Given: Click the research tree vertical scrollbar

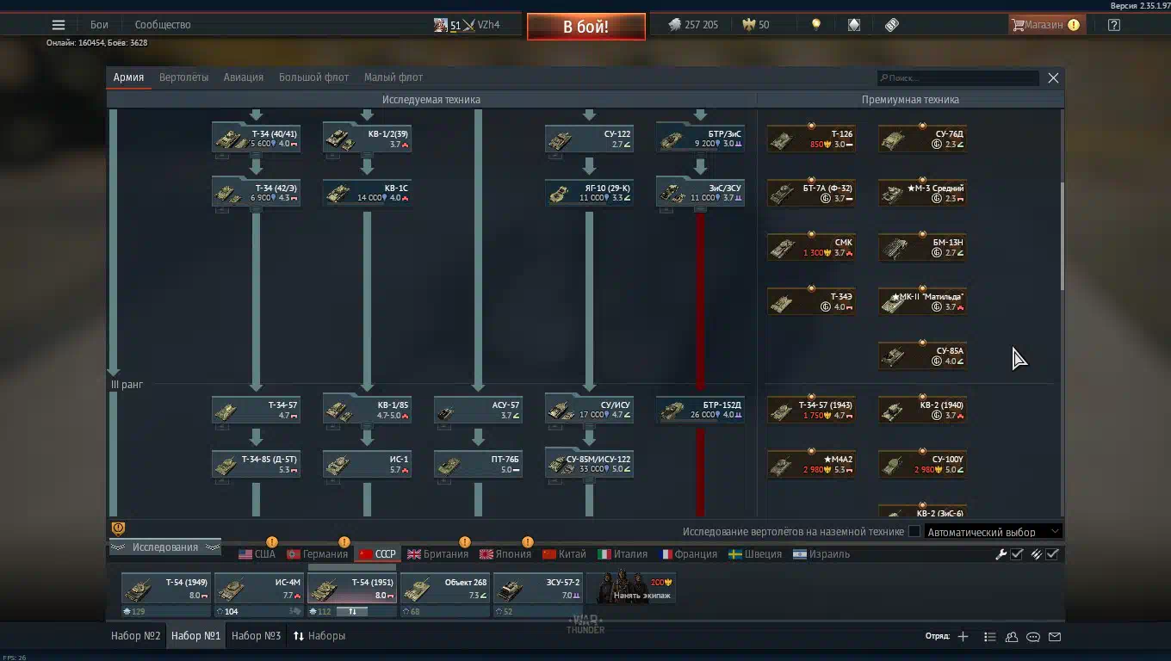Looking at the screenshot, I should click(1062, 237).
